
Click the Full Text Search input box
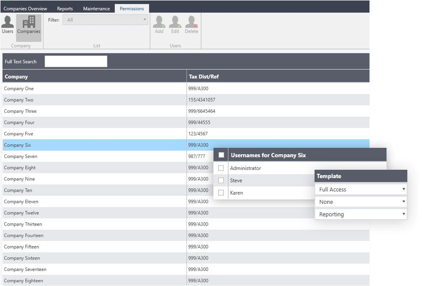[76, 61]
